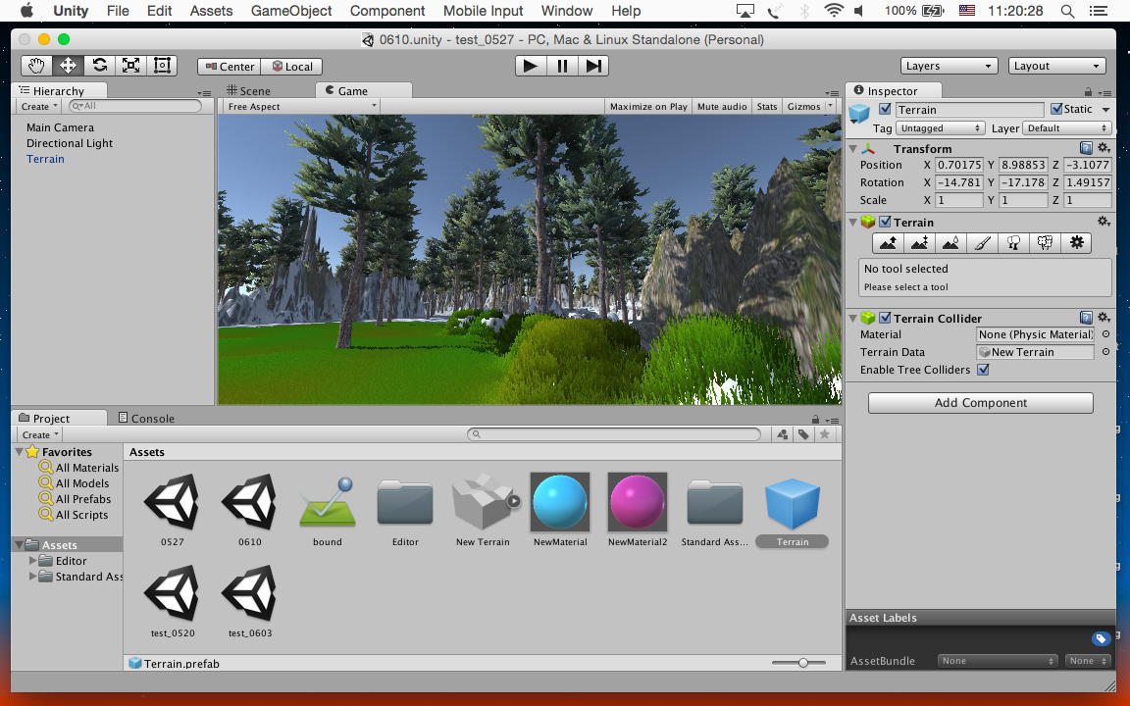Toggle Maximize on Play
The image size is (1130, 706).
[647, 107]
